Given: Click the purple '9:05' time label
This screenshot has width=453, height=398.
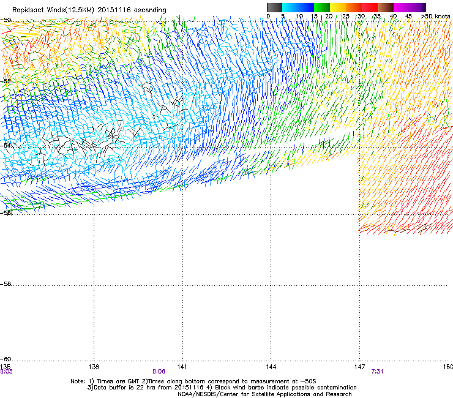Looking at the screenshot, I should point(6,372).
